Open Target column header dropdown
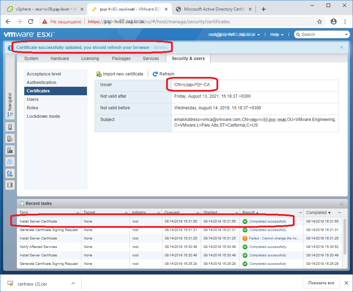Viewport: 353px width, 292px height. click(x=126, y=213)
